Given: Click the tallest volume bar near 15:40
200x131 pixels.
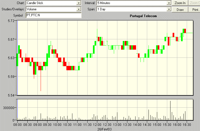Looking at the screenshot, I should (170, 111).
